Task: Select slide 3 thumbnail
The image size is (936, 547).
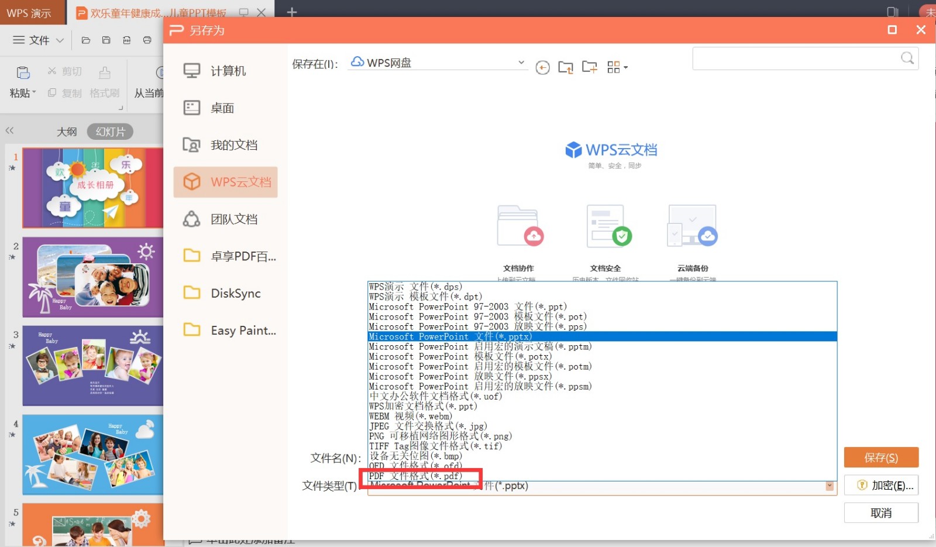Action: [x=93, y=366]
